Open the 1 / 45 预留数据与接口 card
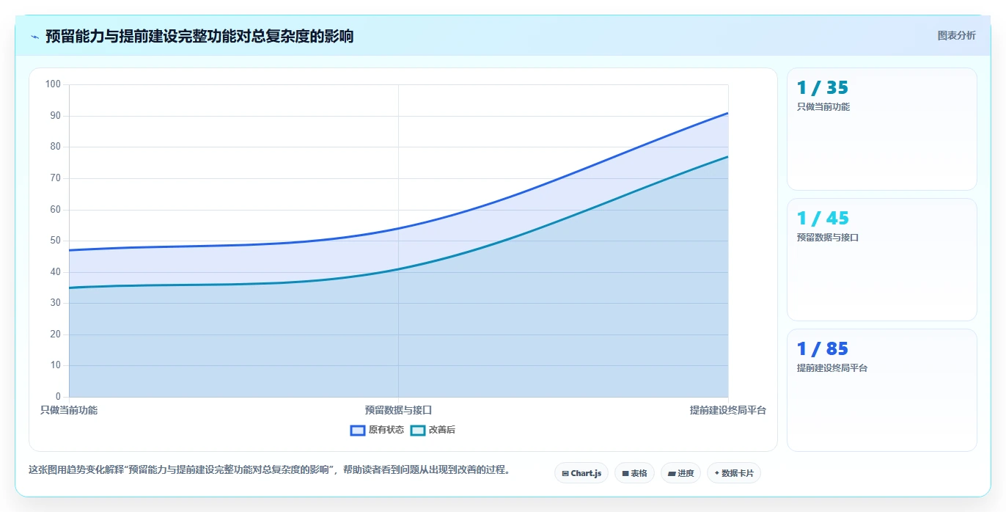The height and width of the screenshot is (512, 1006). 882,260
